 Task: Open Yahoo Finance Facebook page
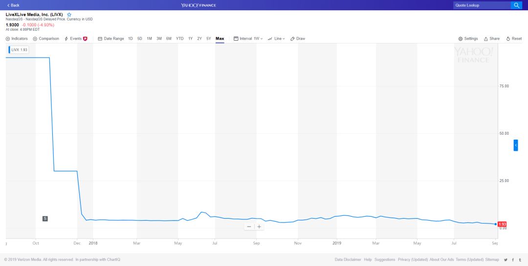[x=513, y=260]
